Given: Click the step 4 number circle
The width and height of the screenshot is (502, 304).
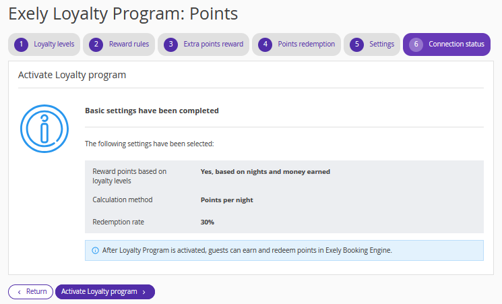Looking at the screenshot, I should point(265,44).
